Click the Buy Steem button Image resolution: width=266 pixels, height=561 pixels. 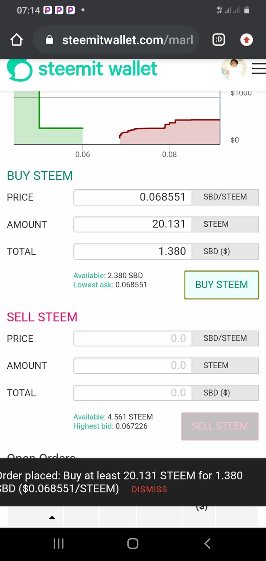click(x=221, y=285)
